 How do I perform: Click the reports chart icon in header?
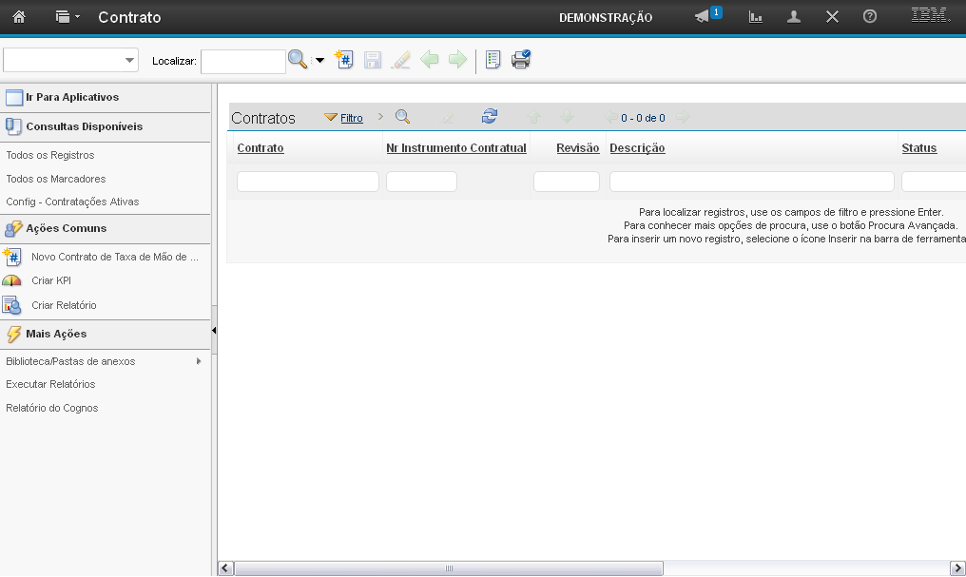click(756, 17)
